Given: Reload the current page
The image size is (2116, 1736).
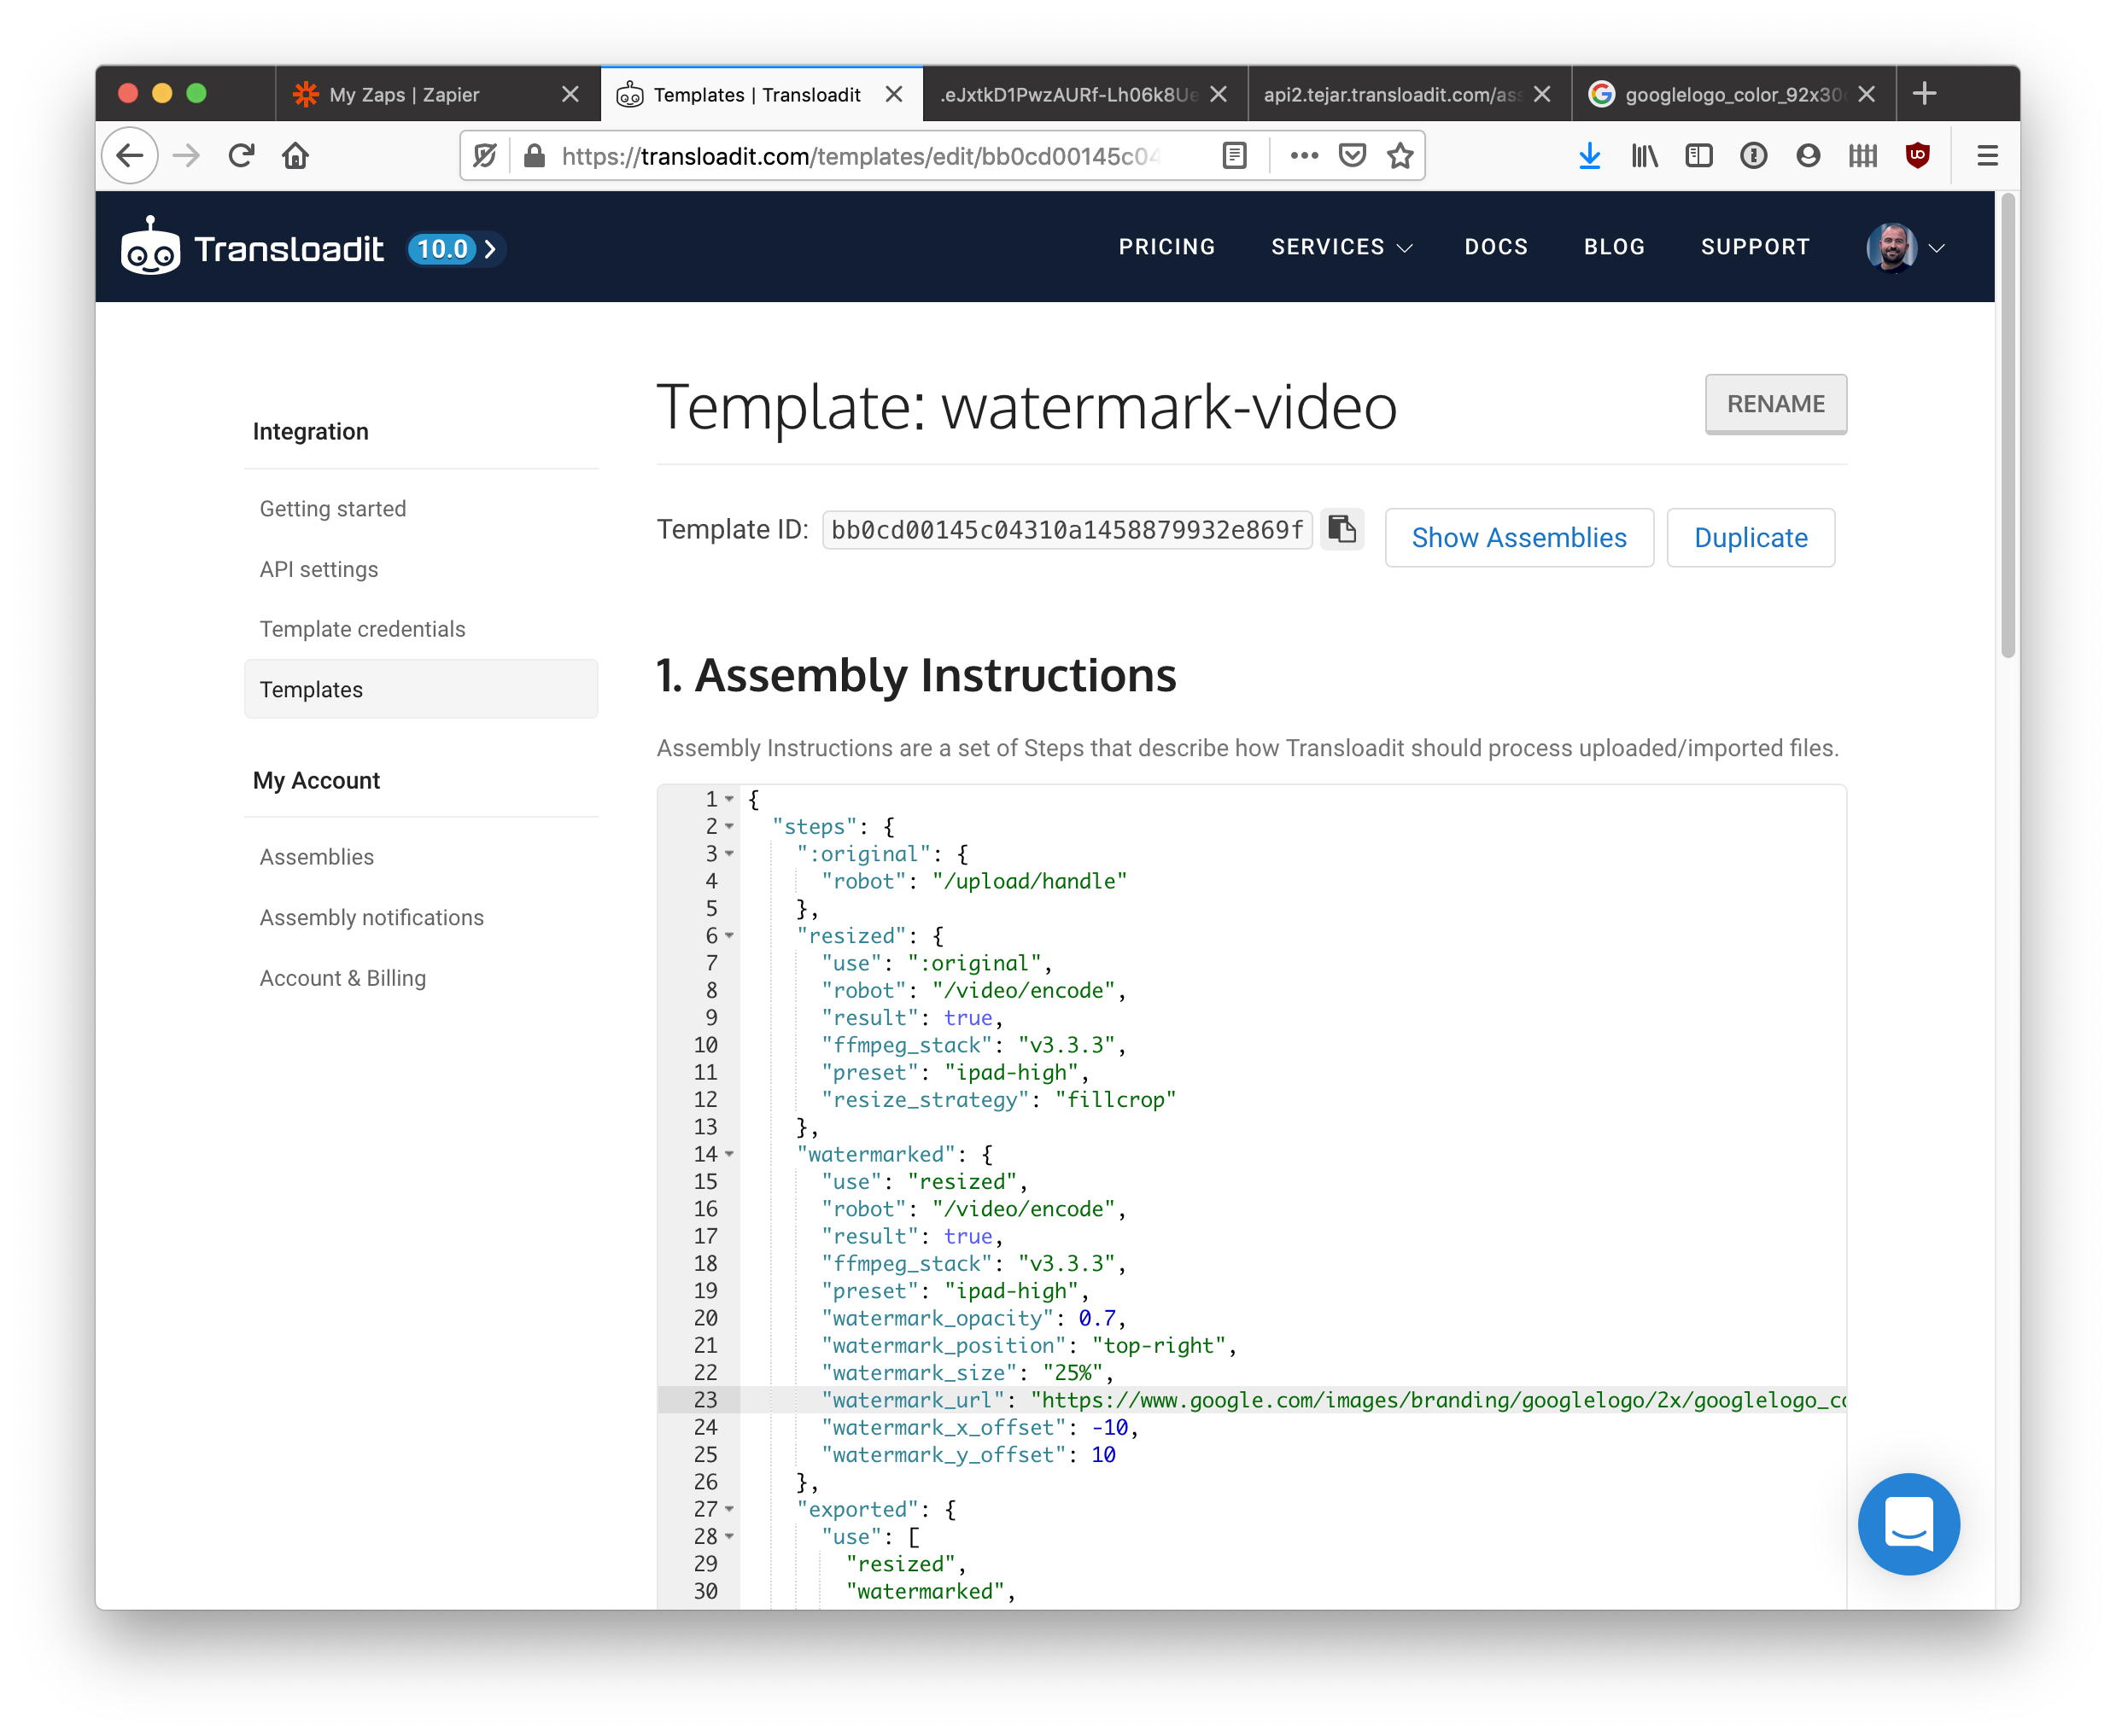Looking at the screenshot, I should coord(241,156).
